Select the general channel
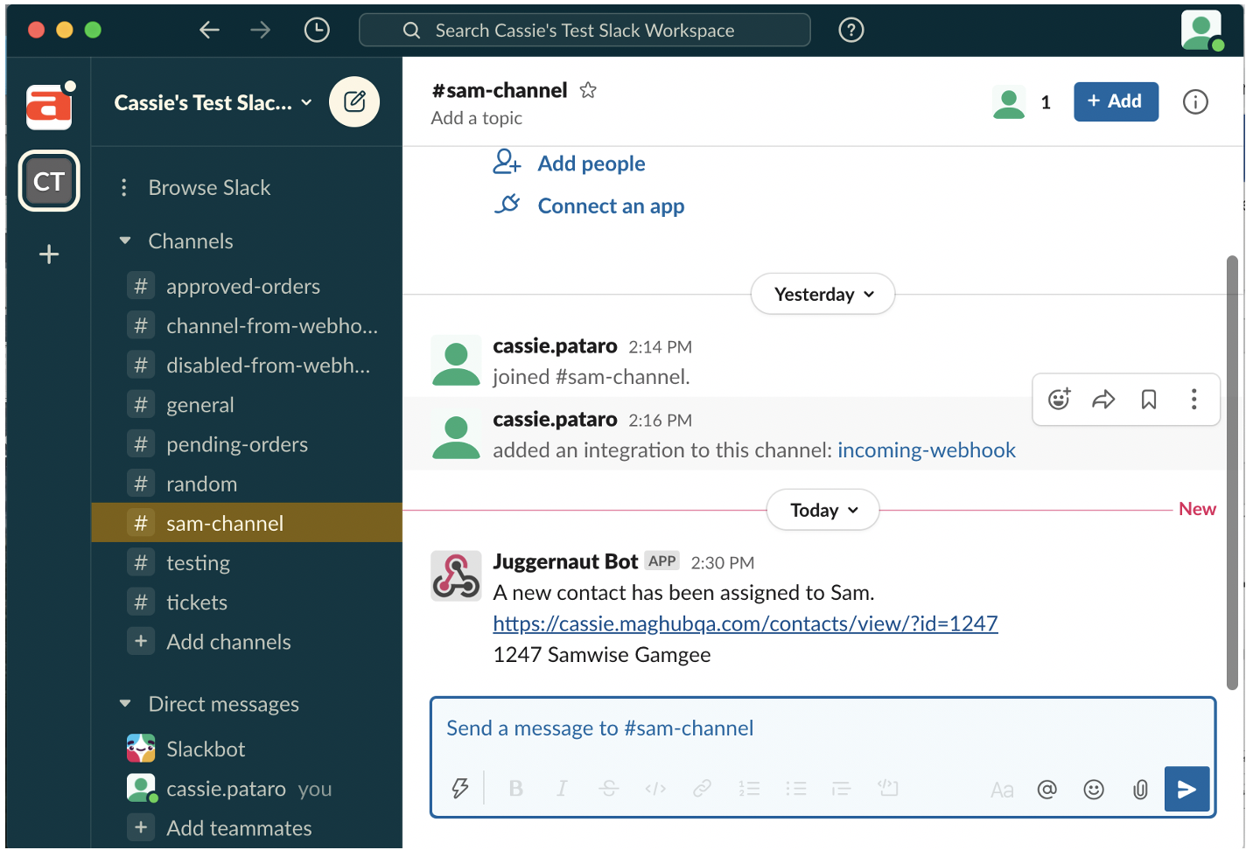The width and height of the screenshot is (1246, 850). [x=200, y=405]
